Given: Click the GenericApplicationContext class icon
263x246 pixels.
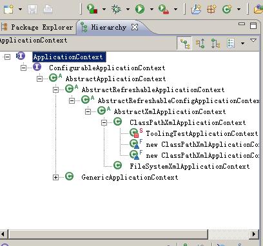Looking at the screenshot, I should coord(70,176).
